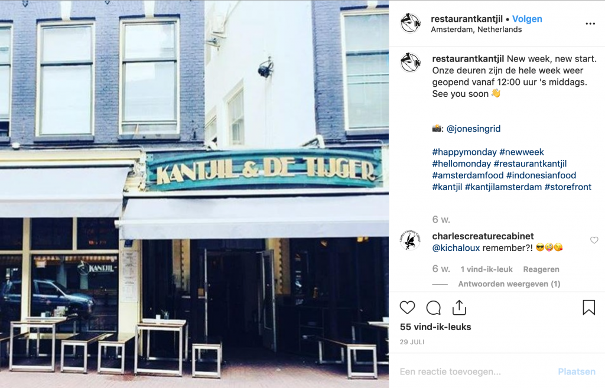Open the @jonesingrid photographer mention
The width and height of the screenshot is (605, 388).
[x=473, y=129]
